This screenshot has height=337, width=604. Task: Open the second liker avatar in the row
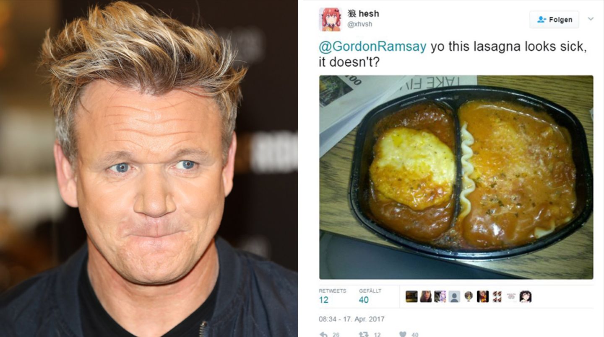[x=426, y=296]
